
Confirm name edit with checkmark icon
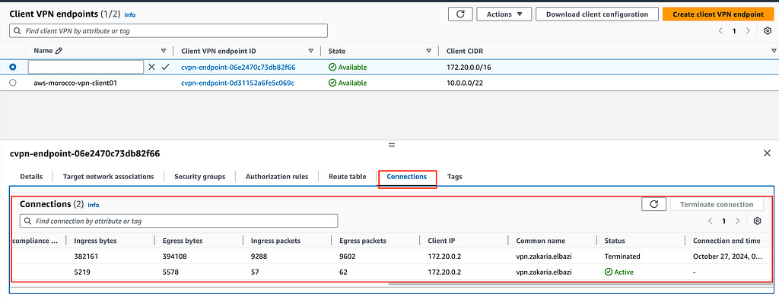[x=166, y=67]
